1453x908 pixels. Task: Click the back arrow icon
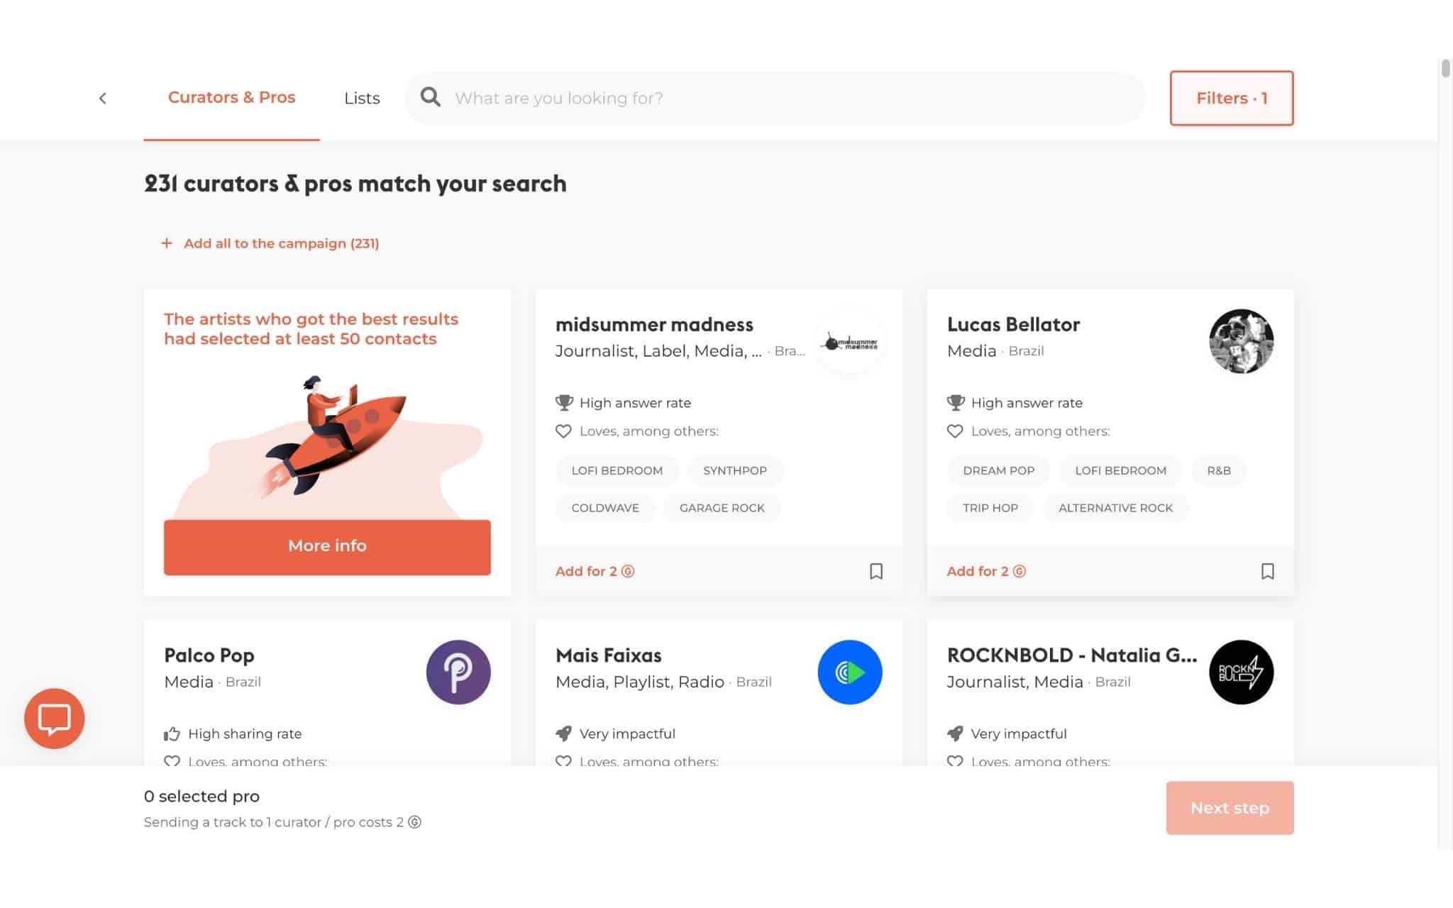pyautogui.click(x=103, y=98)
